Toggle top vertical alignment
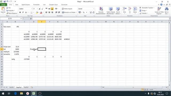The width and height of the screenshot is (171, 96). [x=46, y=9]
